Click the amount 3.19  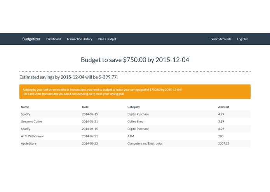click(x=221, y=122)
